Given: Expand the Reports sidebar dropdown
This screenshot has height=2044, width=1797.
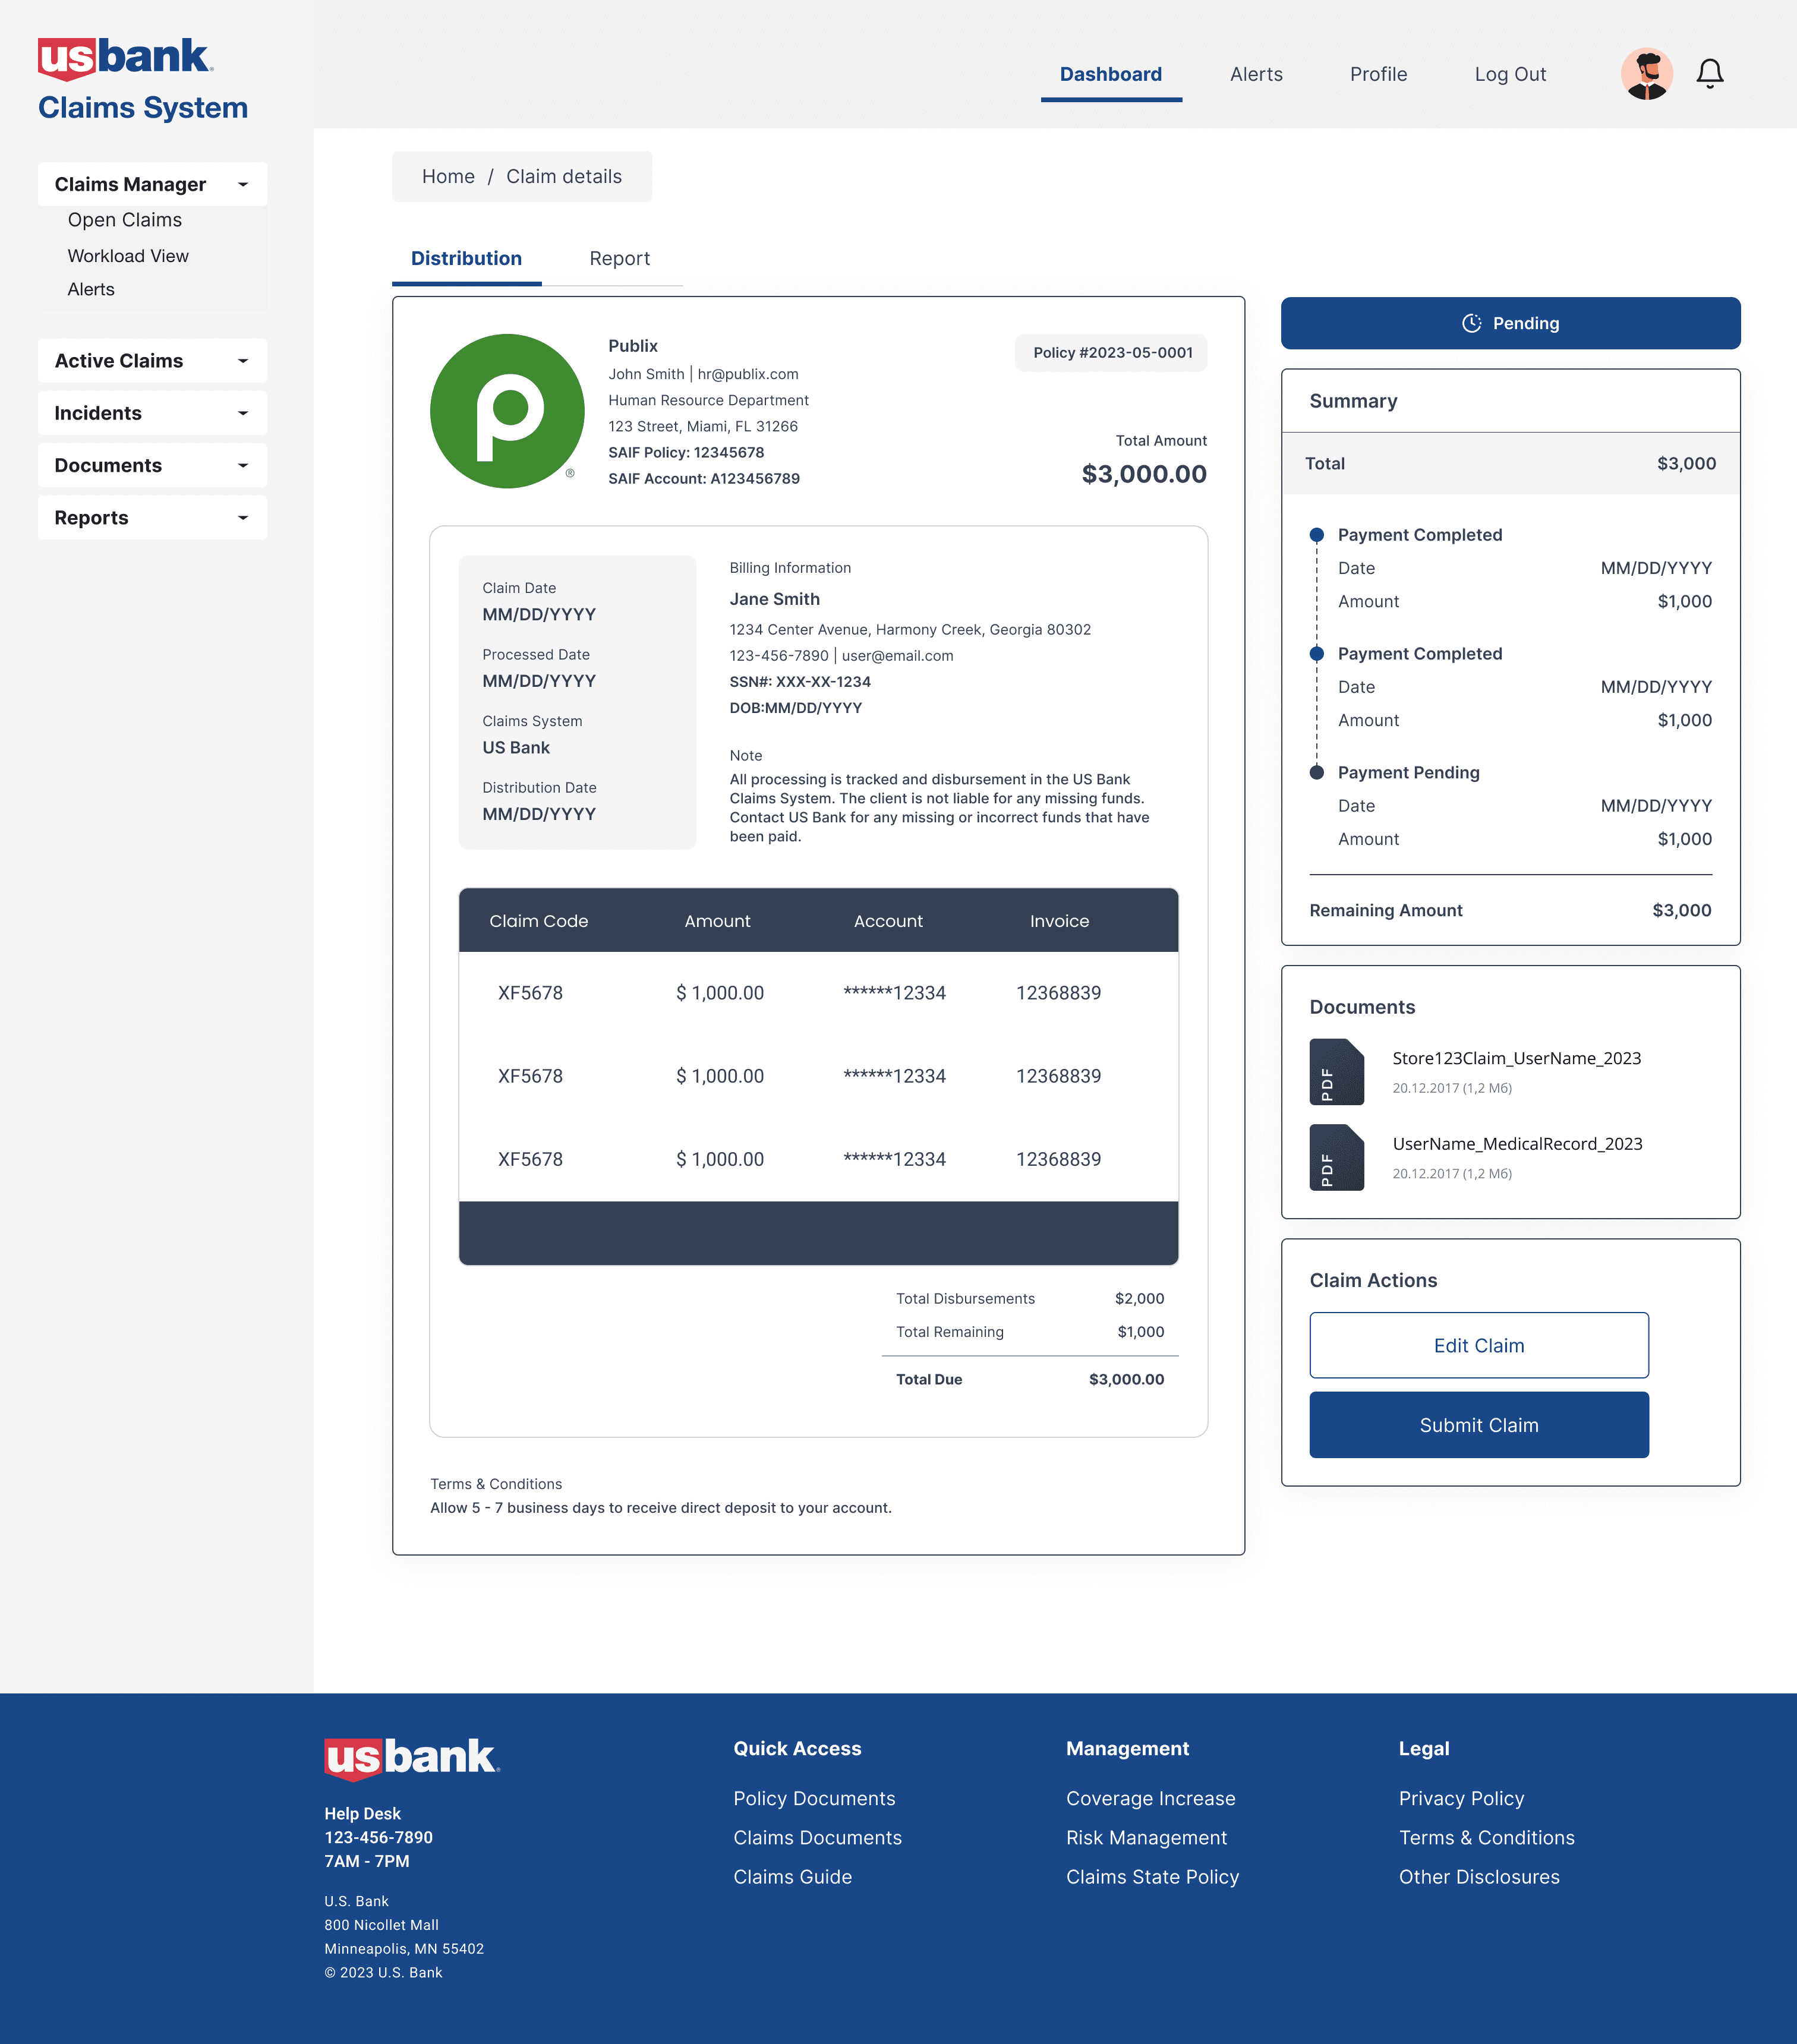Looking at the screenshot, I should [243, 518].
